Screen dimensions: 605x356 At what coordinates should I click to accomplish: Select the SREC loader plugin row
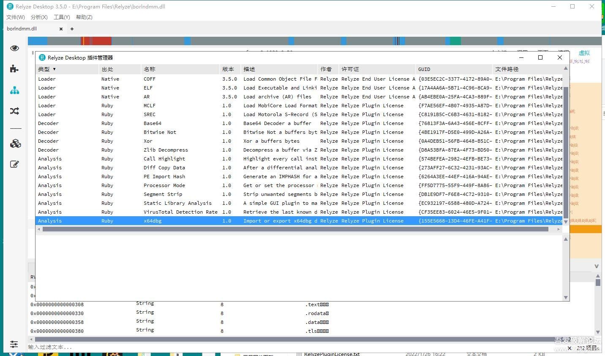(x=299, y=114)
